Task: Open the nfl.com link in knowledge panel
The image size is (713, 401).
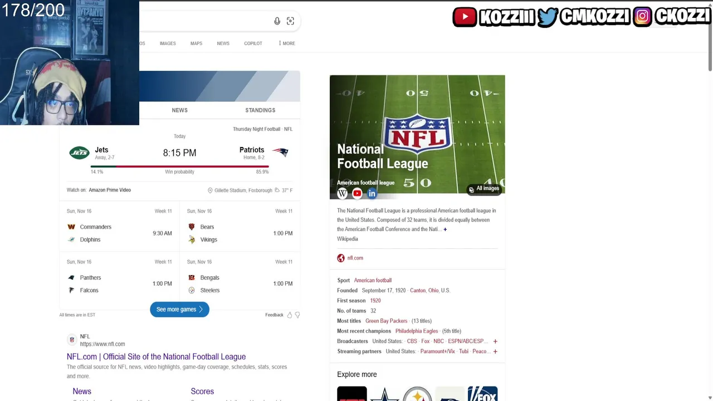Action: click(x=355, y=258)
